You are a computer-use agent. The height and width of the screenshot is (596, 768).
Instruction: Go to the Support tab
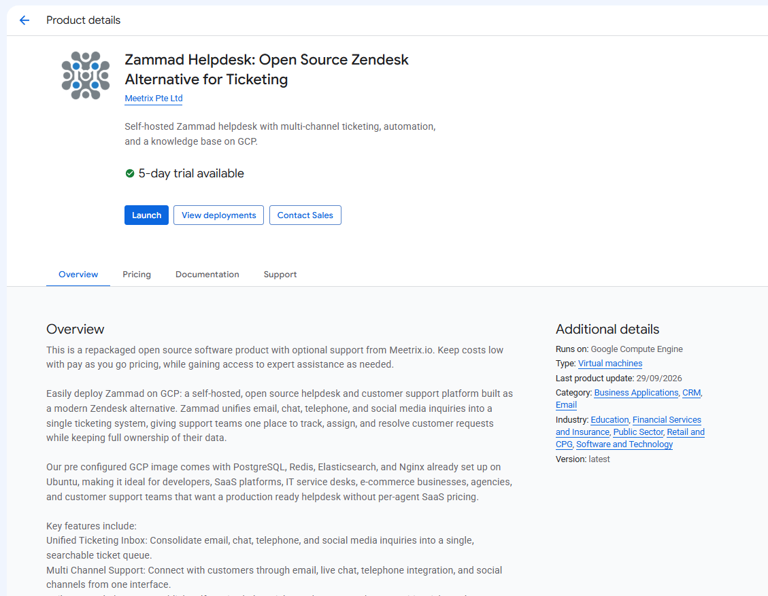tap(280, 275)
